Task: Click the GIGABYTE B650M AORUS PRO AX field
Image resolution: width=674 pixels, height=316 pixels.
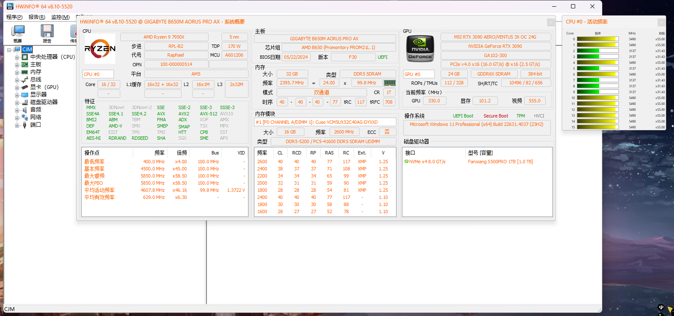Action: [325, 39]
